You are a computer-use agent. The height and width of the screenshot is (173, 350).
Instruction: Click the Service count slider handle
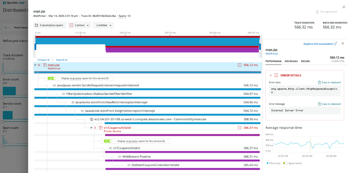pos(3,122)
